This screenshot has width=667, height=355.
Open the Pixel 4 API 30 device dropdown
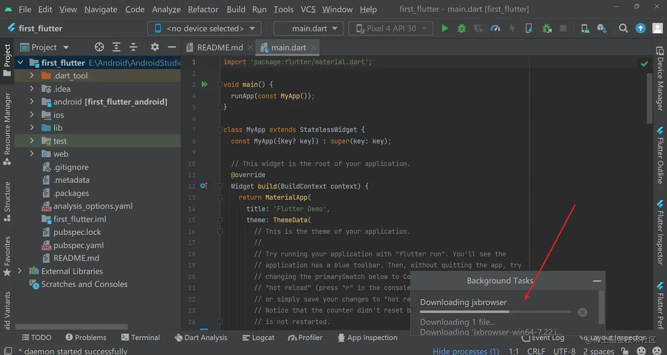391,28
